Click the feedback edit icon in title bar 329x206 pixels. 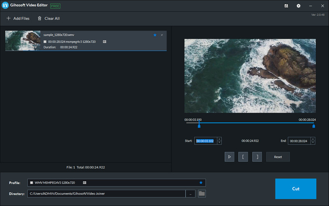click(286, 6)
